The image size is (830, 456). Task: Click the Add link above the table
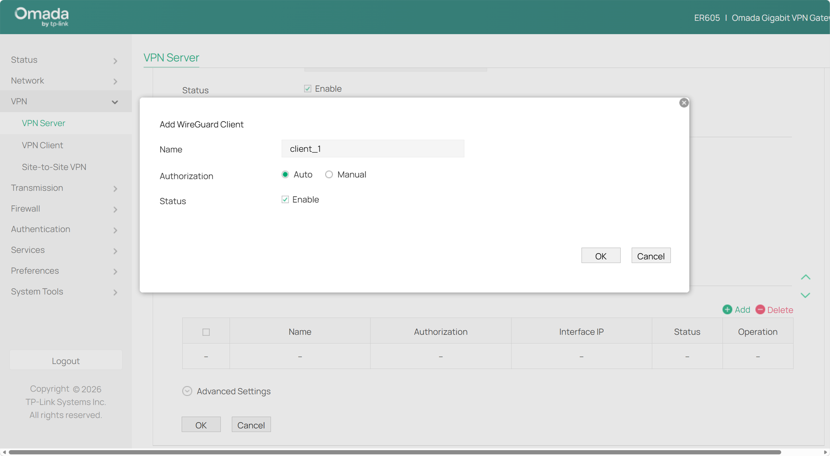click(x=742, y=310)
